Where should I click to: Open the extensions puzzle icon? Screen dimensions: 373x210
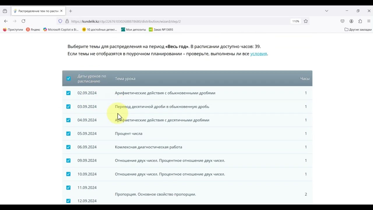point(360,21)
